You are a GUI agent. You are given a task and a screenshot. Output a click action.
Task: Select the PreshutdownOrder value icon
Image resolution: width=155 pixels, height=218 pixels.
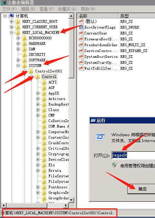81,45
